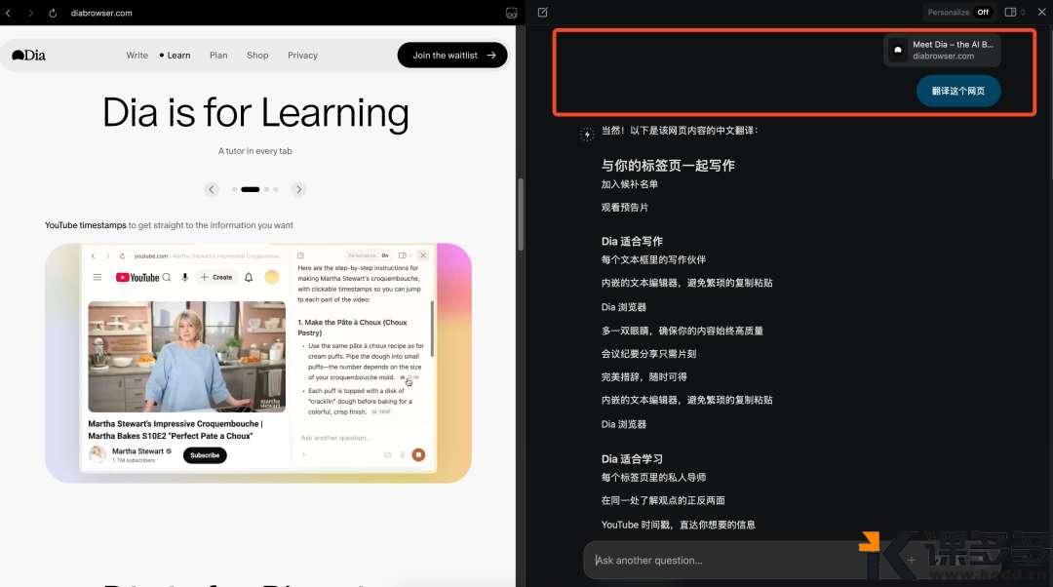Click the line 完美措辞，随时可得
The width and height of the screenshot is (1053, 587).
click(643, 376)
